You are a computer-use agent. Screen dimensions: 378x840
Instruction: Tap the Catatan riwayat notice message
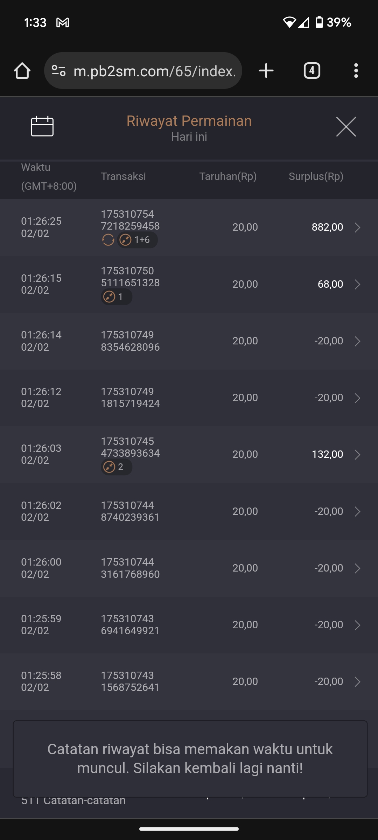tap(190, 758)
